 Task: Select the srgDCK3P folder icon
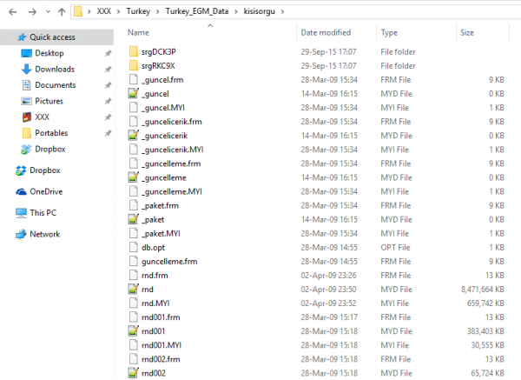133,51
